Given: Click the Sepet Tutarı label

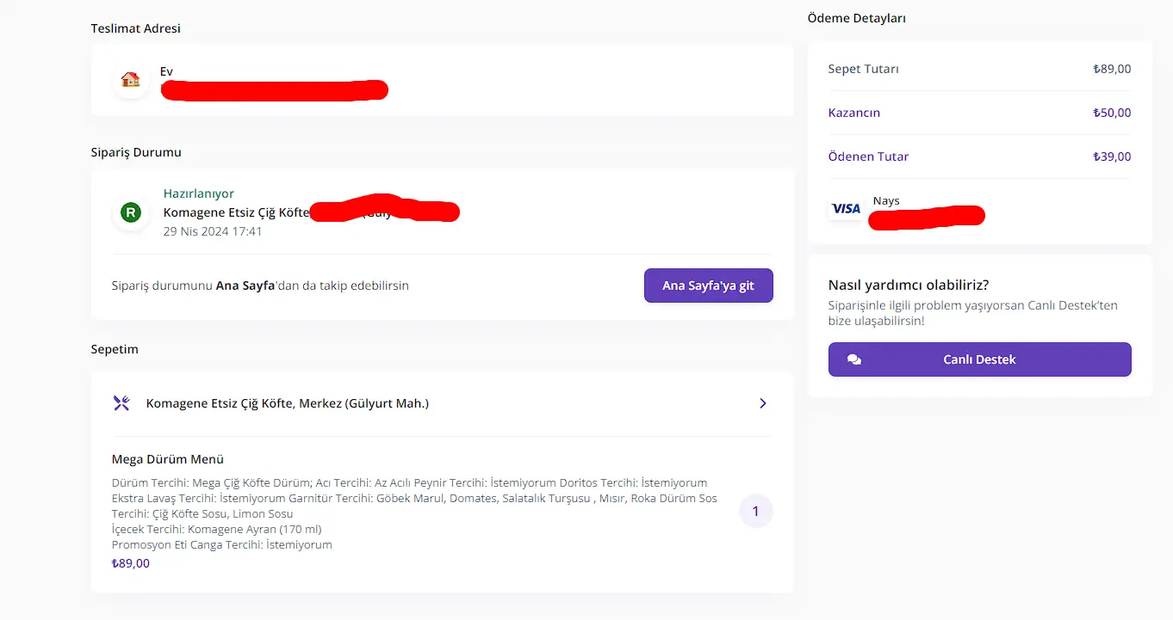Looking at the screenshot, I should point(863,69).
